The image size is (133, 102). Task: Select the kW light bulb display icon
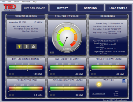(x=19, y=46)
